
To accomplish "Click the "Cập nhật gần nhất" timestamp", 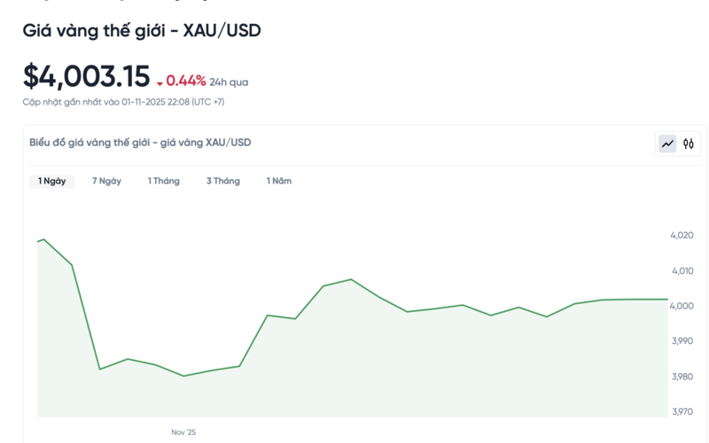I will click(123, 102).
